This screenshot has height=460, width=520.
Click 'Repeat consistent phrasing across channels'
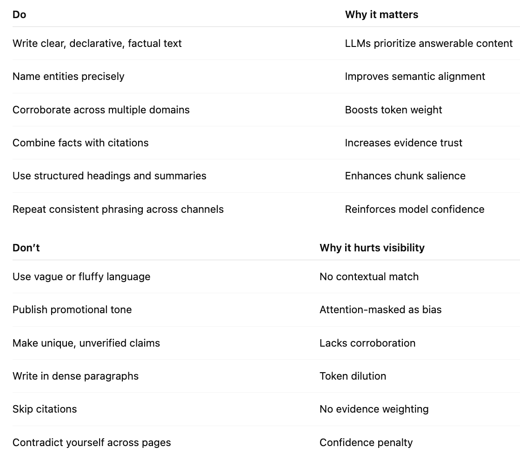(118, 210)
